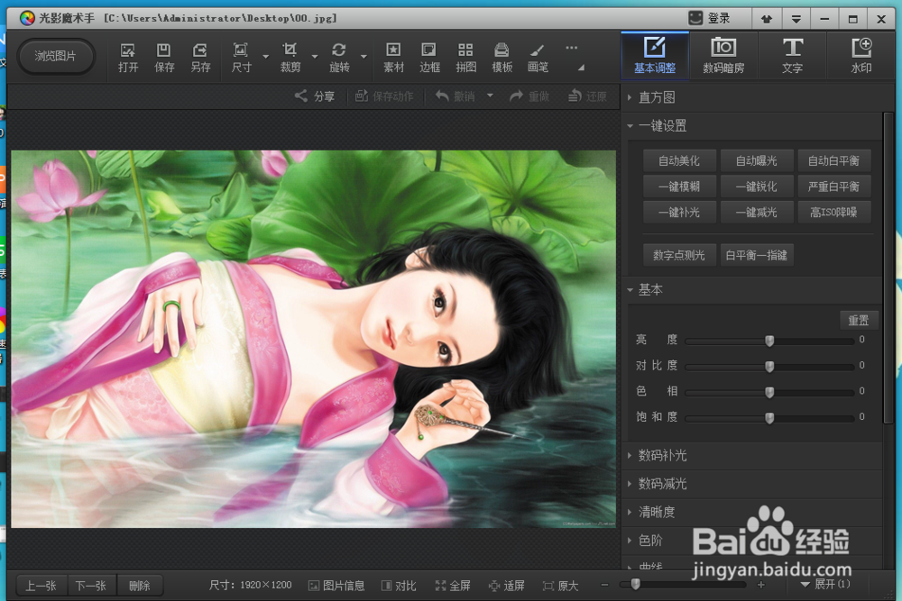
Task: Apply 一键模糊 (One-click blur)
Action: (x=679, y=187)
